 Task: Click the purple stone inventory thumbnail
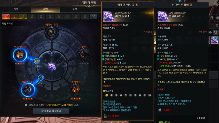(x=214, y=40)
